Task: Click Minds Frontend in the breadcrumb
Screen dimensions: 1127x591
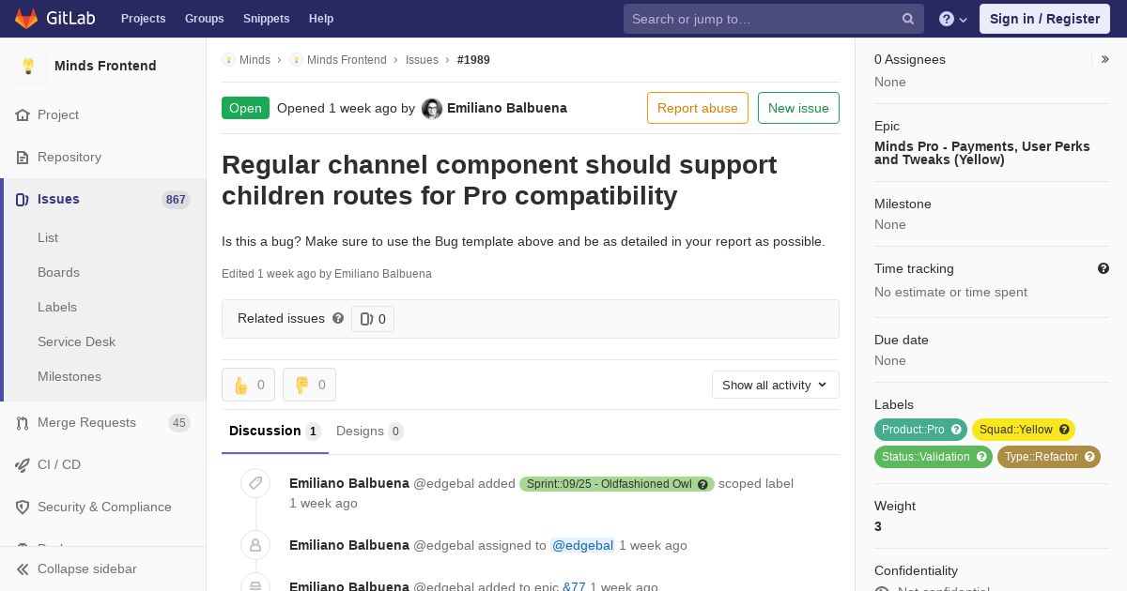Action: [x=347, y=60]
